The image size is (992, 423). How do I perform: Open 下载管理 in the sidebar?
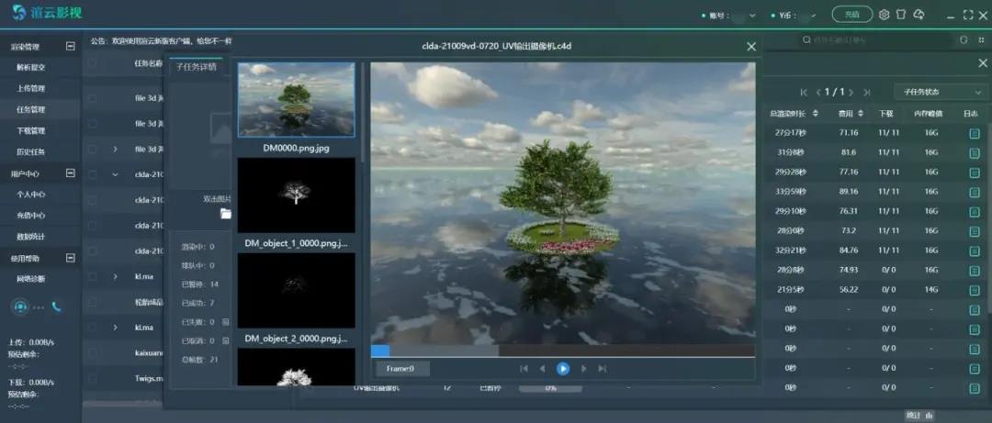tap(30, 130)
